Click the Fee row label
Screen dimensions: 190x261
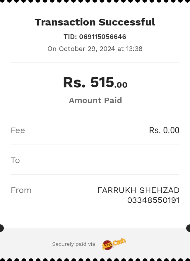(x=18, y=130)
